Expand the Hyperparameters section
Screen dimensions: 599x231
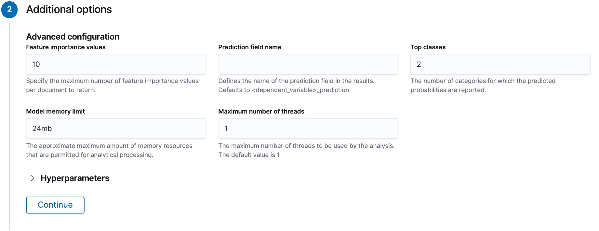tap(75, 178)
